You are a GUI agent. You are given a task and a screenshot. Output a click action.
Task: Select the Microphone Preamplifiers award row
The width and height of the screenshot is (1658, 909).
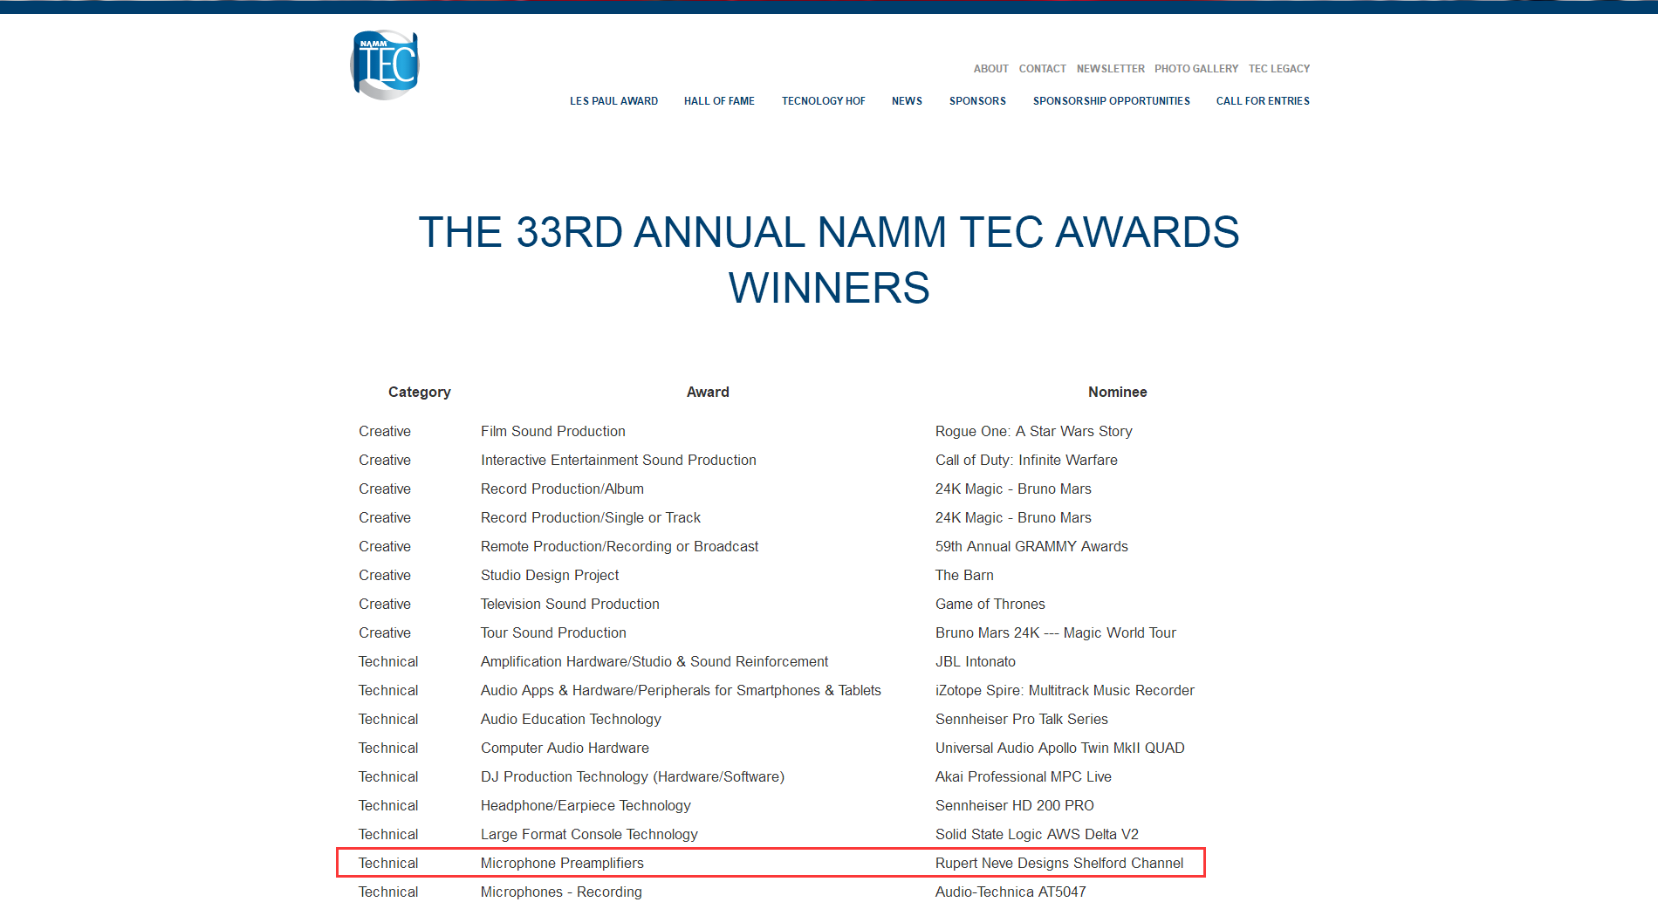(562, 863)
